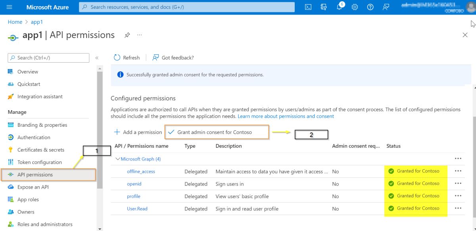The width and height of the screenshot is (476, 231).
Task: Focus the global search resources box
Action: pyautogui.click(x=187, y=7)
